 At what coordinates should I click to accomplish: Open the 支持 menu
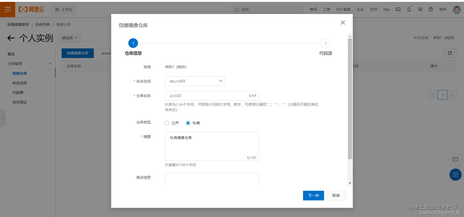tap(373, 9)
